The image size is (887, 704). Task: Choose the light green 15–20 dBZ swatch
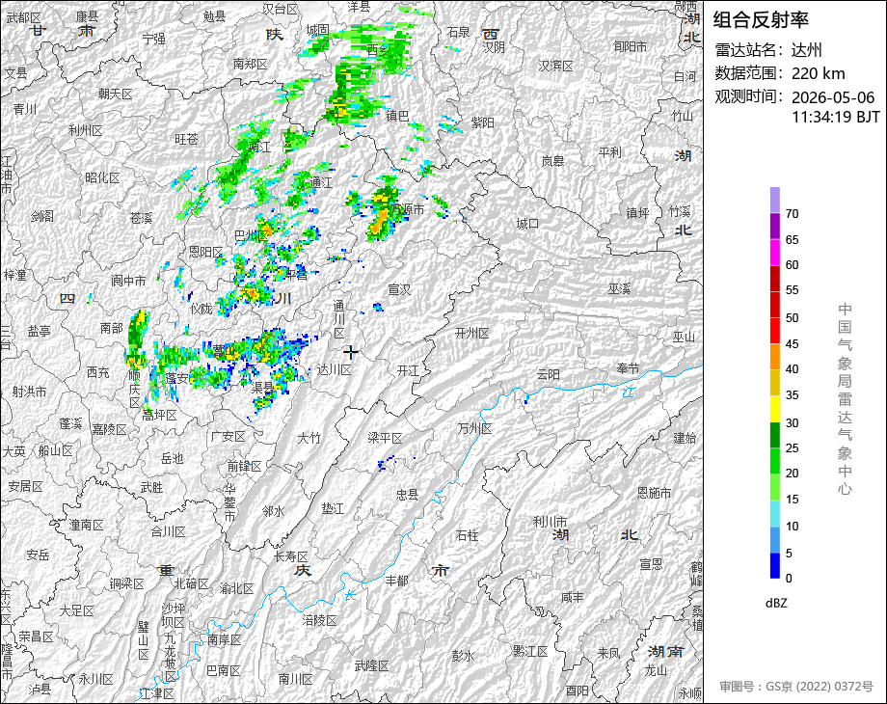tap(775, 487)
